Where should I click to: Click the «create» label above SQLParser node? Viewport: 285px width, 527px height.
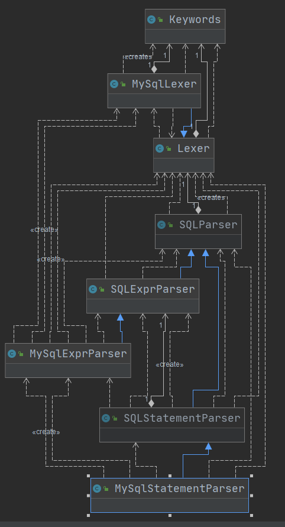tap(210, 198)
